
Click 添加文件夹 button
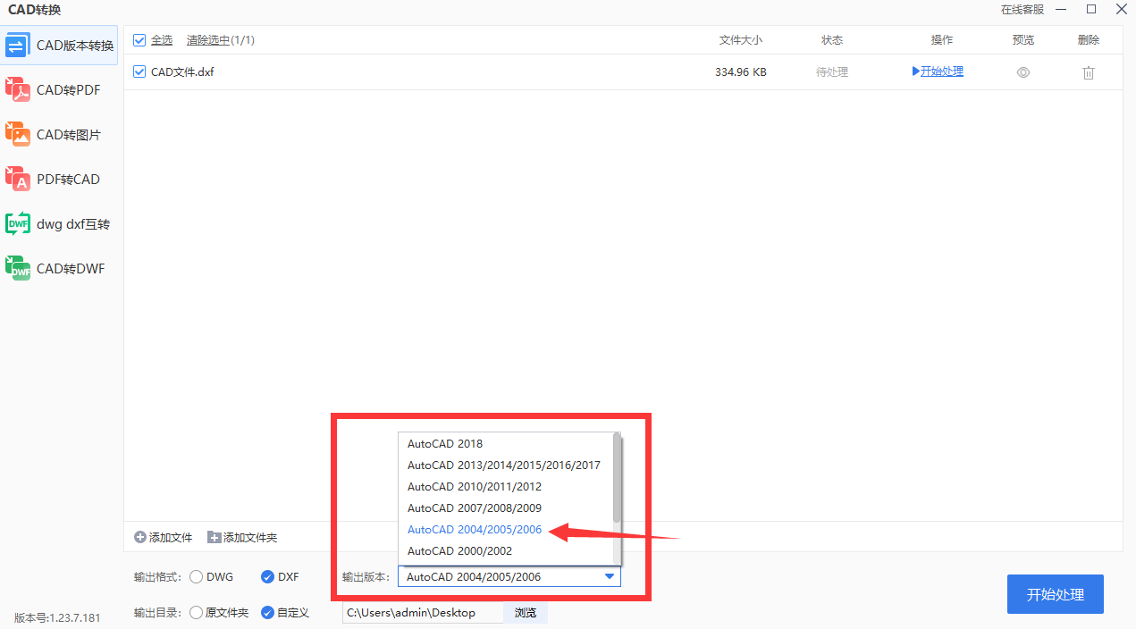(242, 538)
